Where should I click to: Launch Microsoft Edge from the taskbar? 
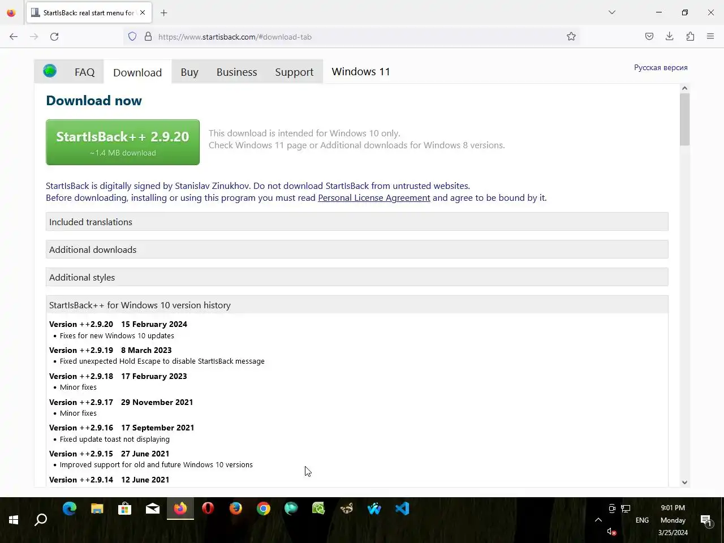tap(70, 508)
